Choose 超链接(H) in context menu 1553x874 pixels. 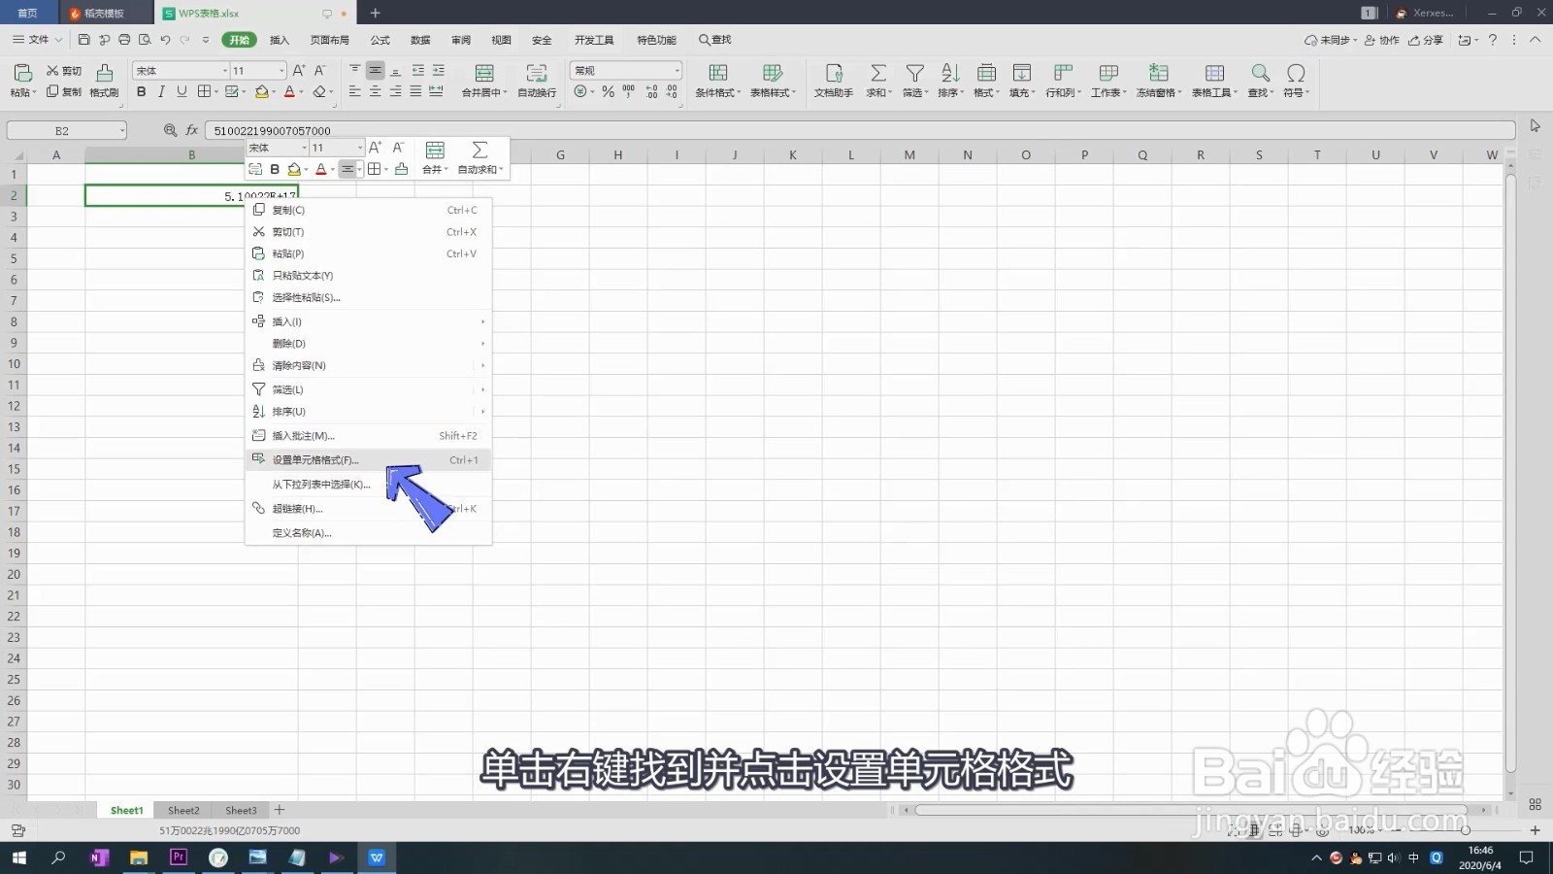369,509
